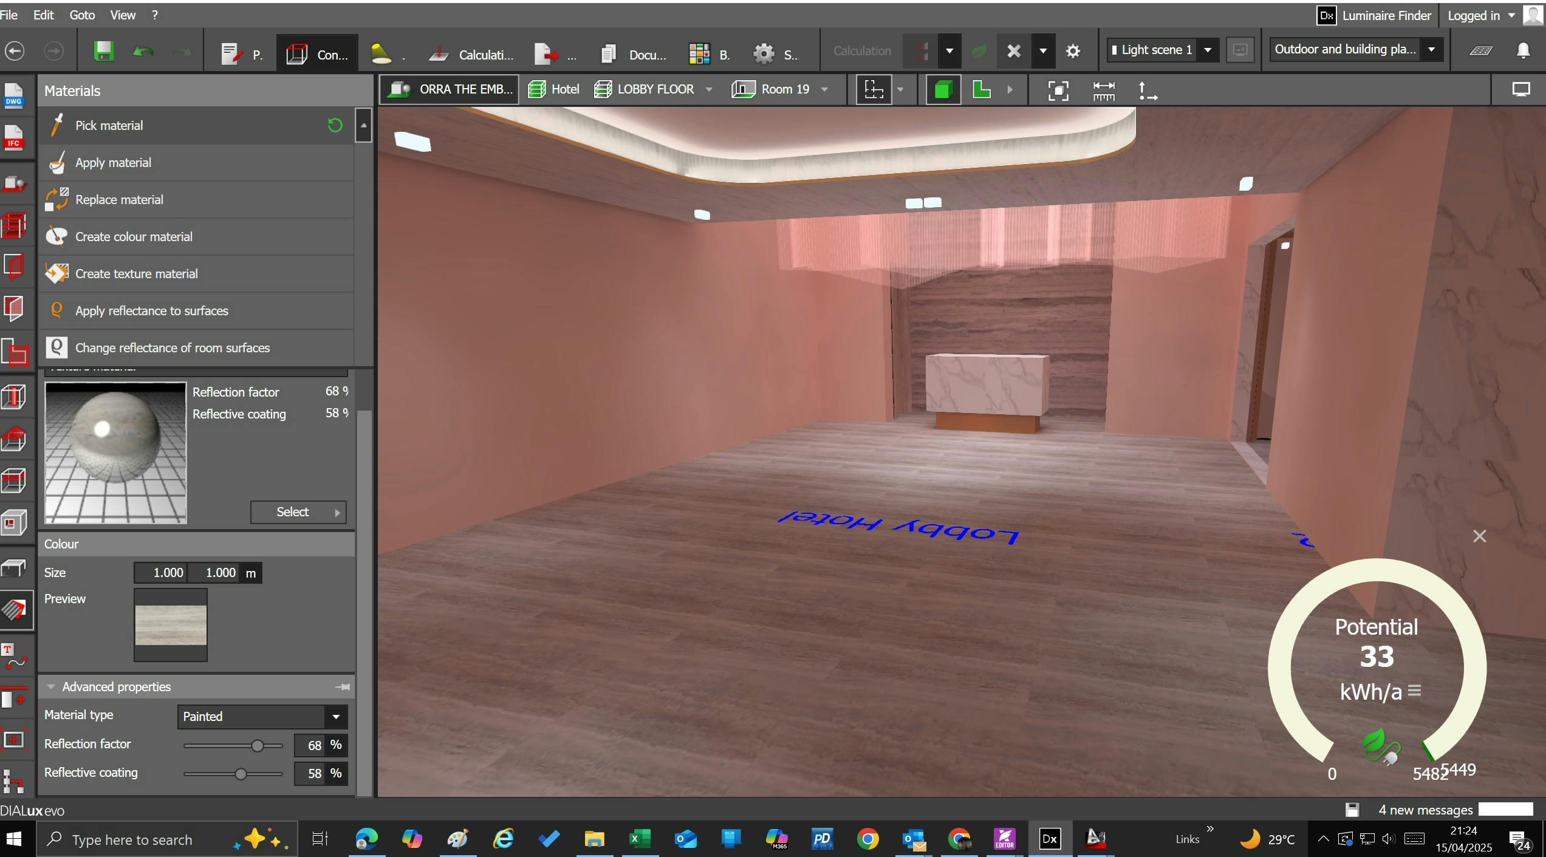The height and width of the screenshot is (857, 1546).
Task: Click the zoom-to-fit view icon
Action: coord(1058,90)
